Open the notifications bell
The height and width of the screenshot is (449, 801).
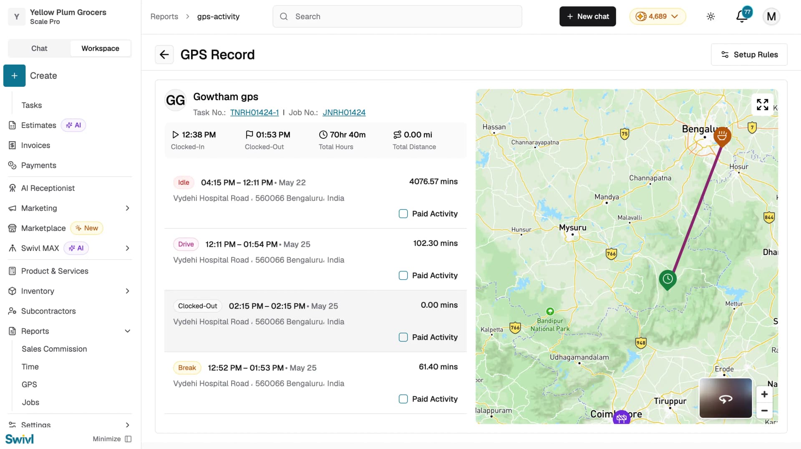(742, 17)
